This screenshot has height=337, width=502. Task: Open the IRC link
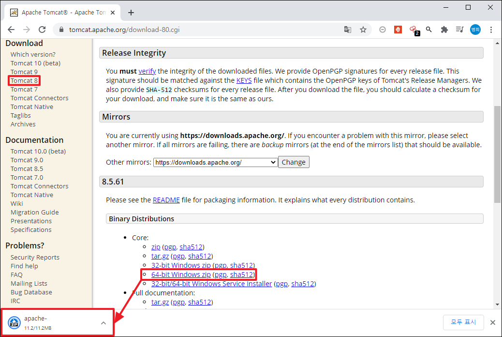point(15,301)
